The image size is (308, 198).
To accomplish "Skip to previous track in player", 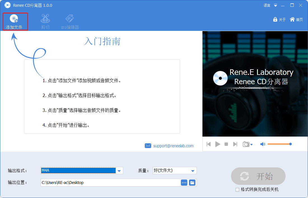I will tap(209, 144).
